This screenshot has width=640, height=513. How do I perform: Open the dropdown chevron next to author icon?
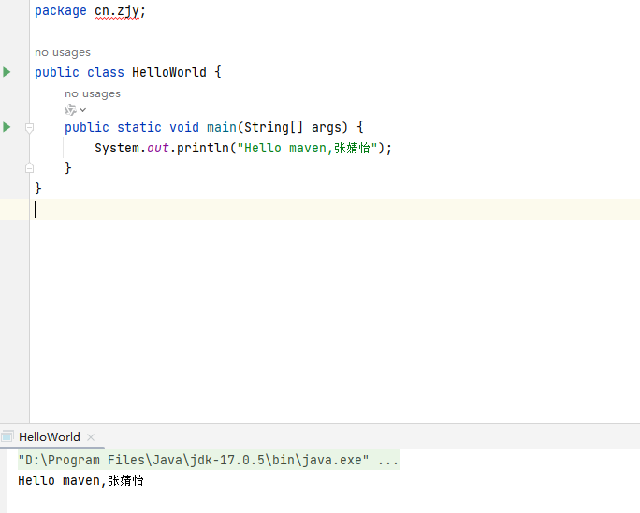click(x=83, y=110)
